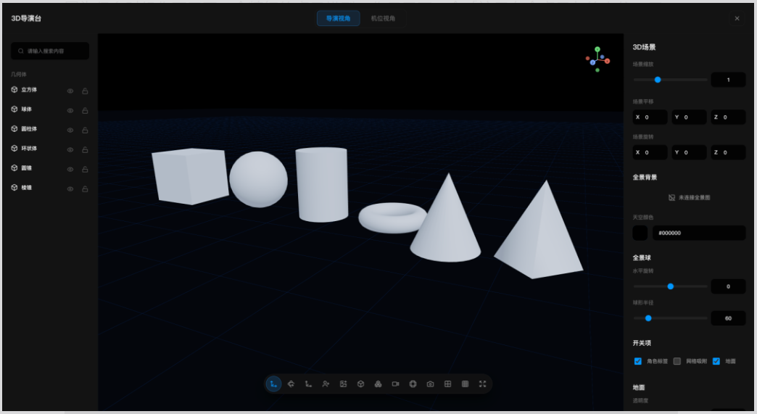Click the 场景旋转 Y value field
Image resolution: width=757 pixels, height=414 pixels.
point(690,152)
